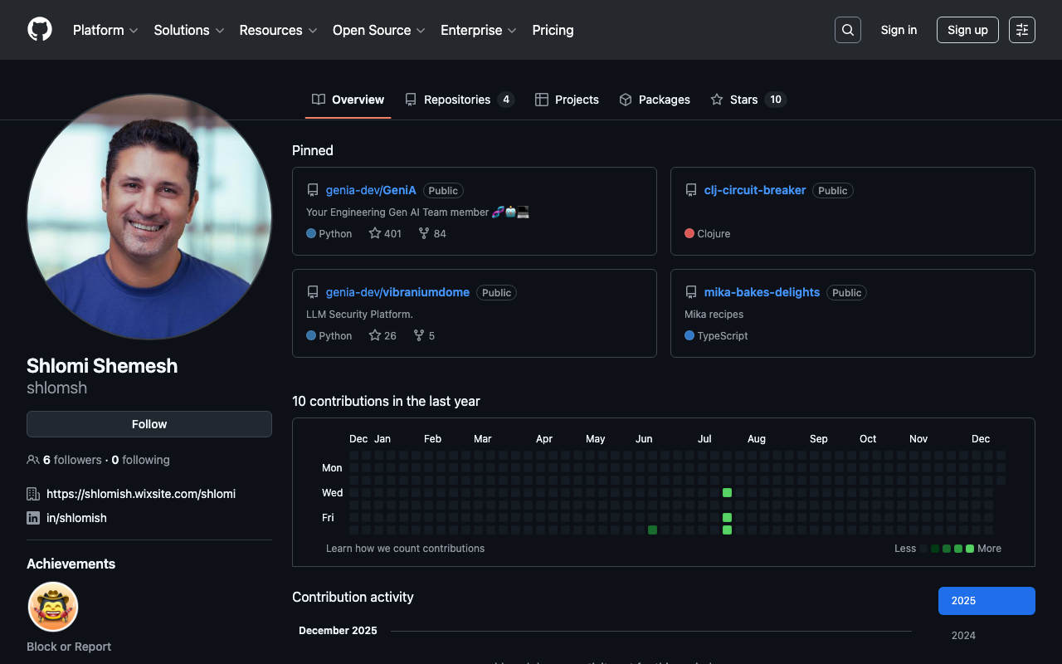Click star icon on vibraniumdome repo

pyautogui.click(x=375, y=336)
